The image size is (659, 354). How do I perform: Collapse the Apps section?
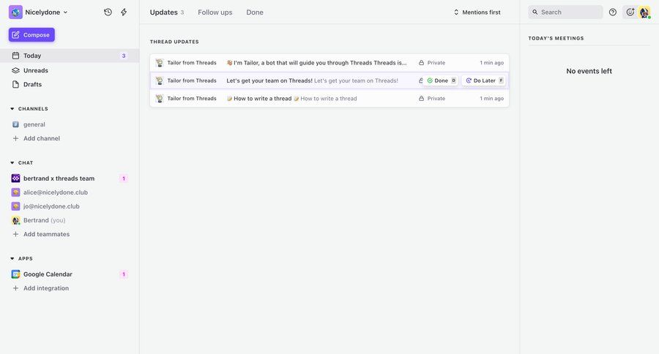[12, 259]
